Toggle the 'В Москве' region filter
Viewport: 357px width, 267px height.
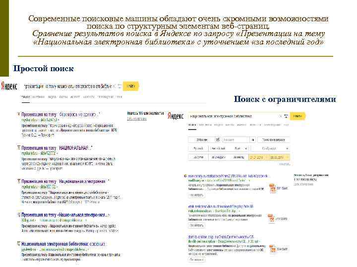click(202, 140)
